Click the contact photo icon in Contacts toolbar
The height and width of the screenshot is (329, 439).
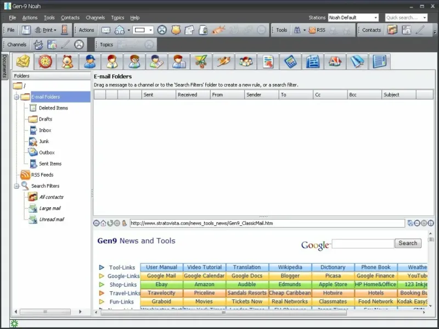tap(392, 30)
